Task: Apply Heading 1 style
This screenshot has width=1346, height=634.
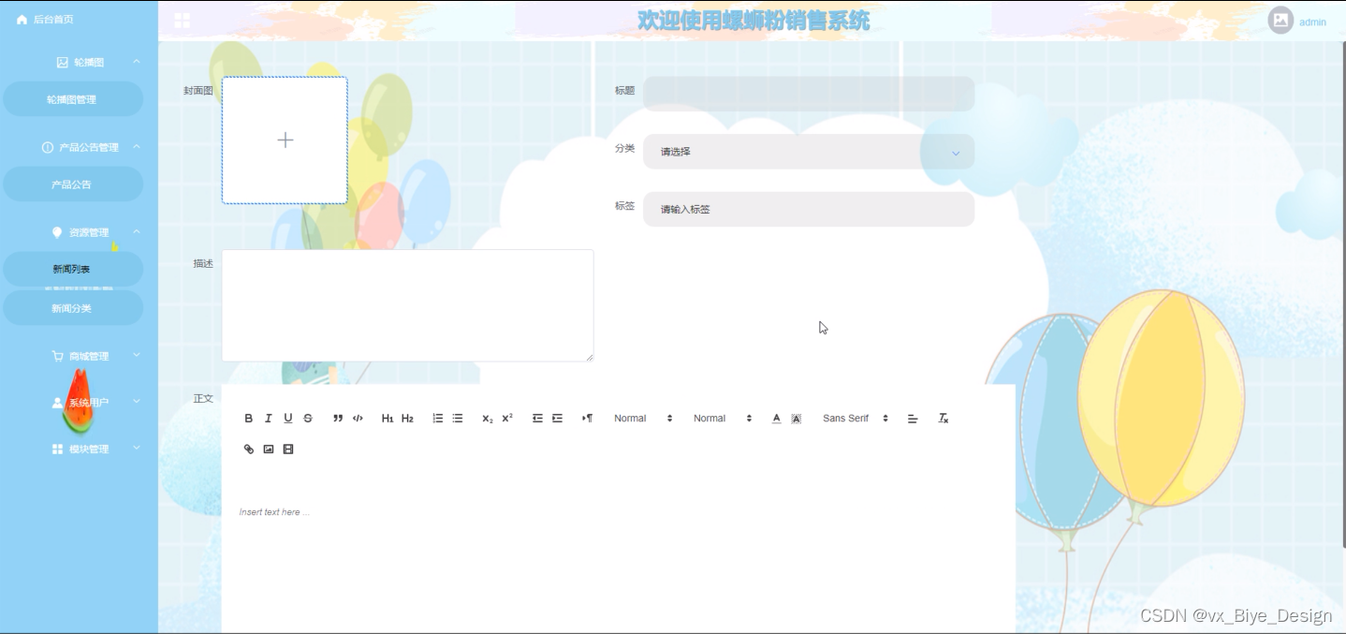Action: click(388, 419)
